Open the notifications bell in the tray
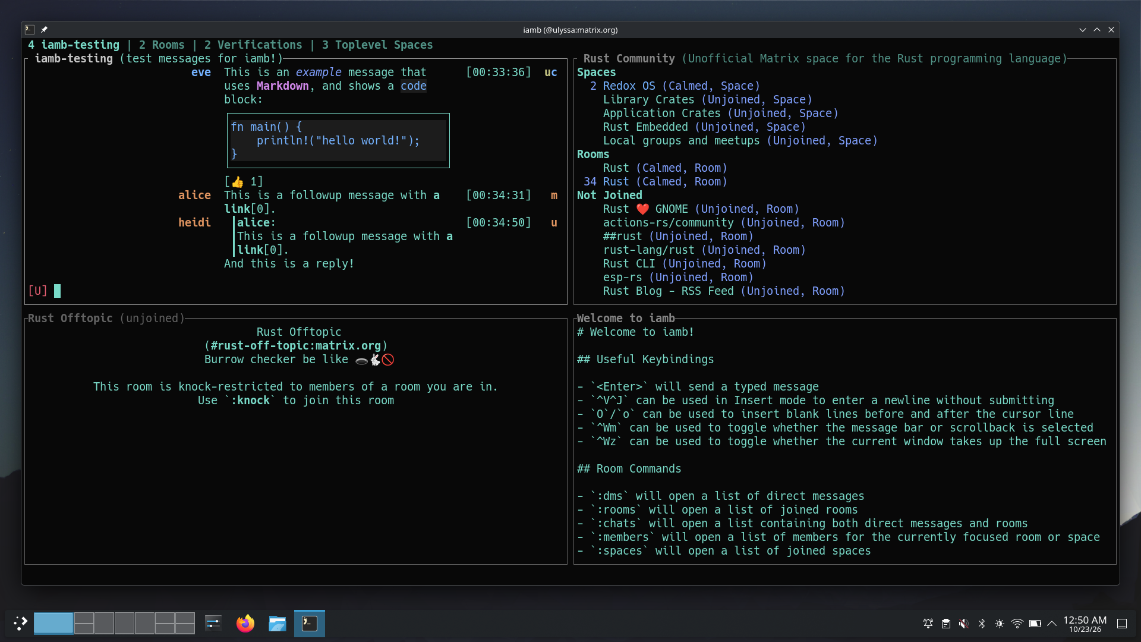This screenshot has height=642, width=1141. pyautogui.click(x=928, y=624)
